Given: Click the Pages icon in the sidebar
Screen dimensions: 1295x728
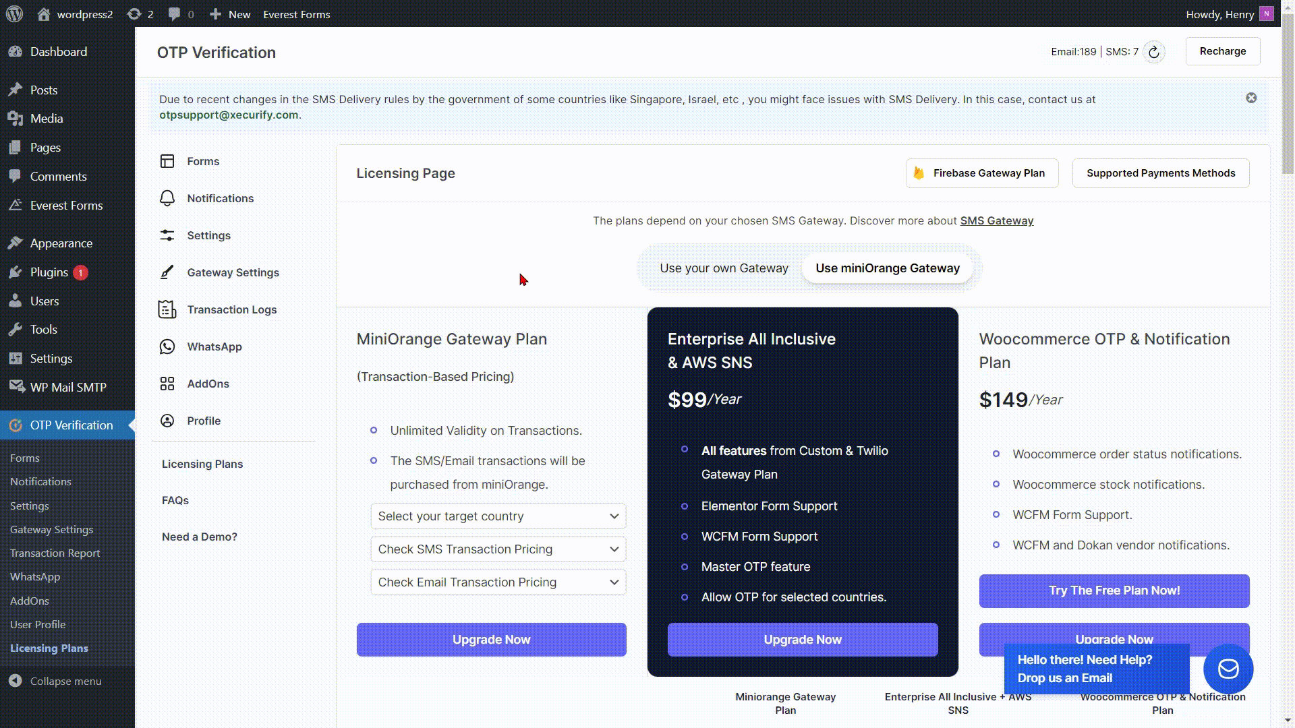Looking at the screenshot, I should 15,148.
